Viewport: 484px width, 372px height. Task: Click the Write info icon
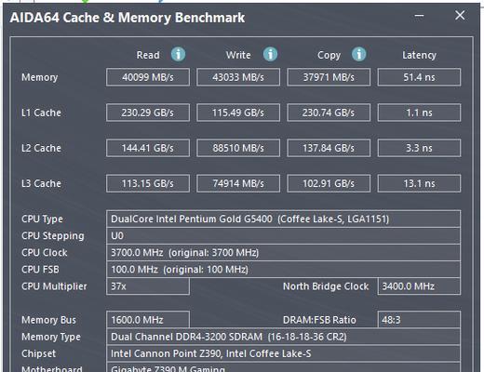[270, 54]
